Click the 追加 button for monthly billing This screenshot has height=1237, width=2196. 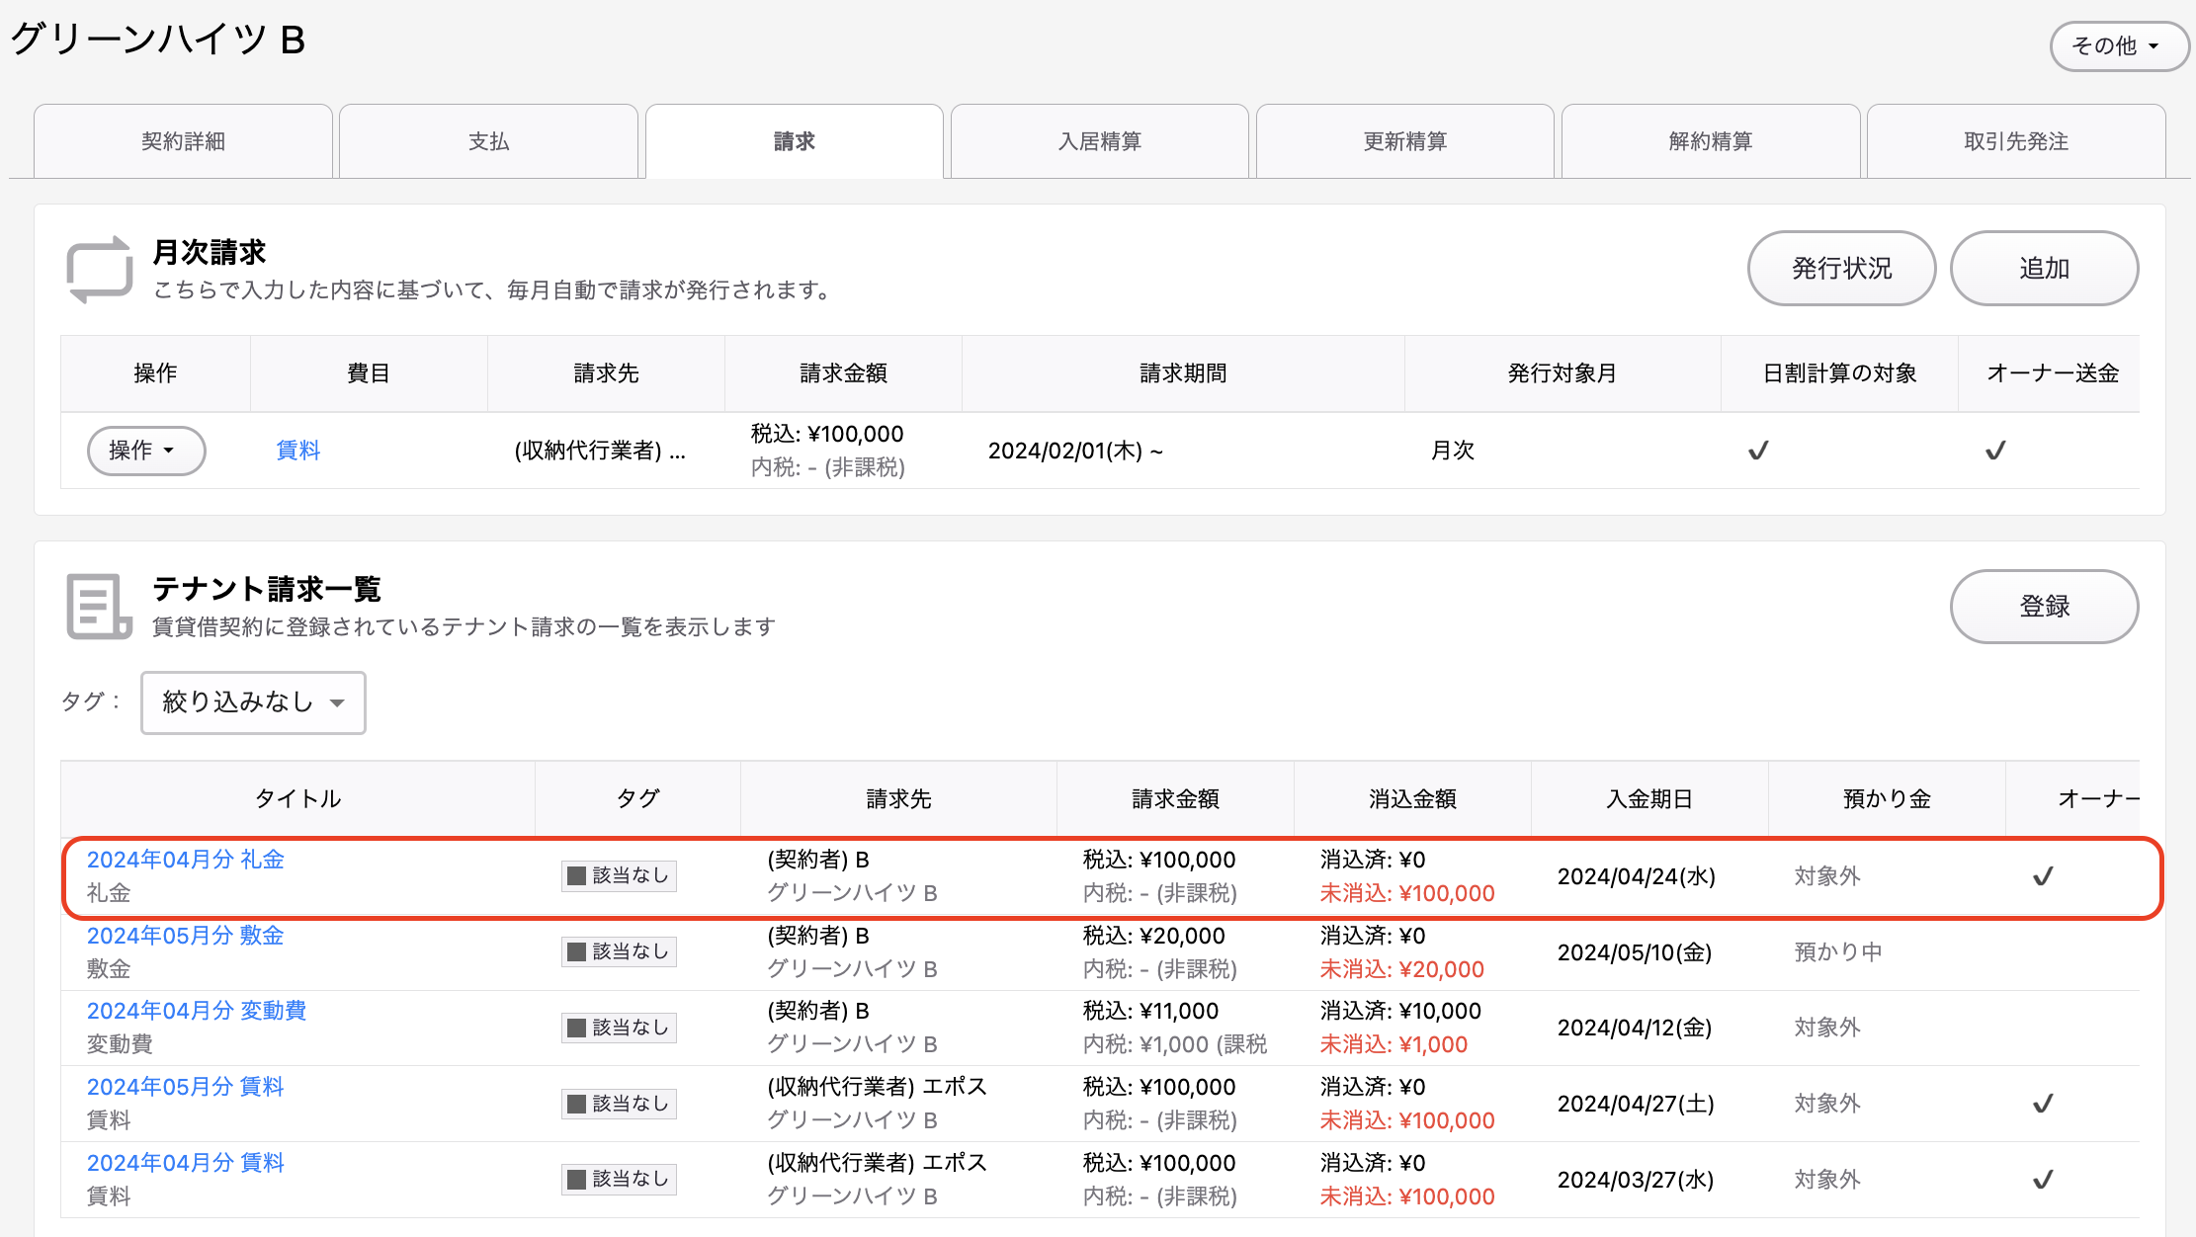(2044, 269)
